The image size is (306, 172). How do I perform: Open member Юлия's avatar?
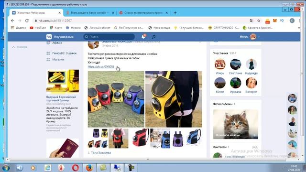pyautogui.click(x=220, y=83)
